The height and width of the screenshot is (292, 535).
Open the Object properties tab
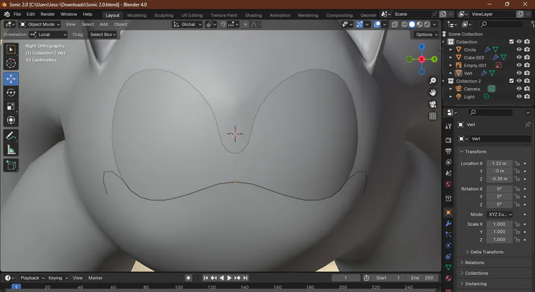(448, 212)
